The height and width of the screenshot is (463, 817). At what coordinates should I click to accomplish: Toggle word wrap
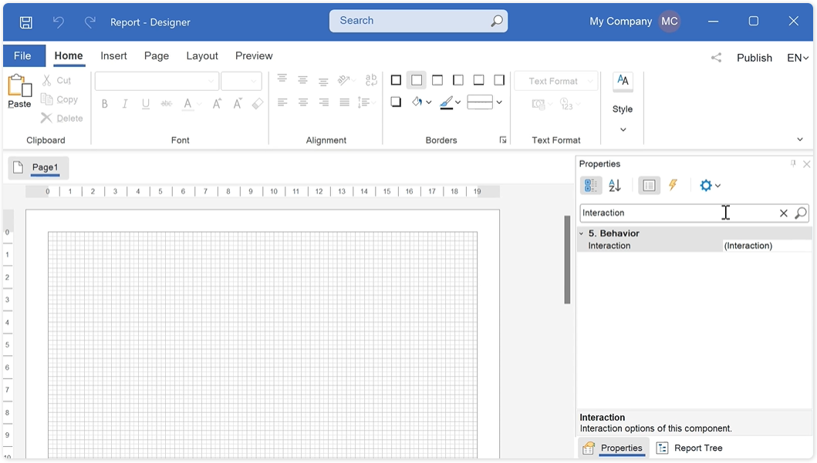[x=371, y=79]
